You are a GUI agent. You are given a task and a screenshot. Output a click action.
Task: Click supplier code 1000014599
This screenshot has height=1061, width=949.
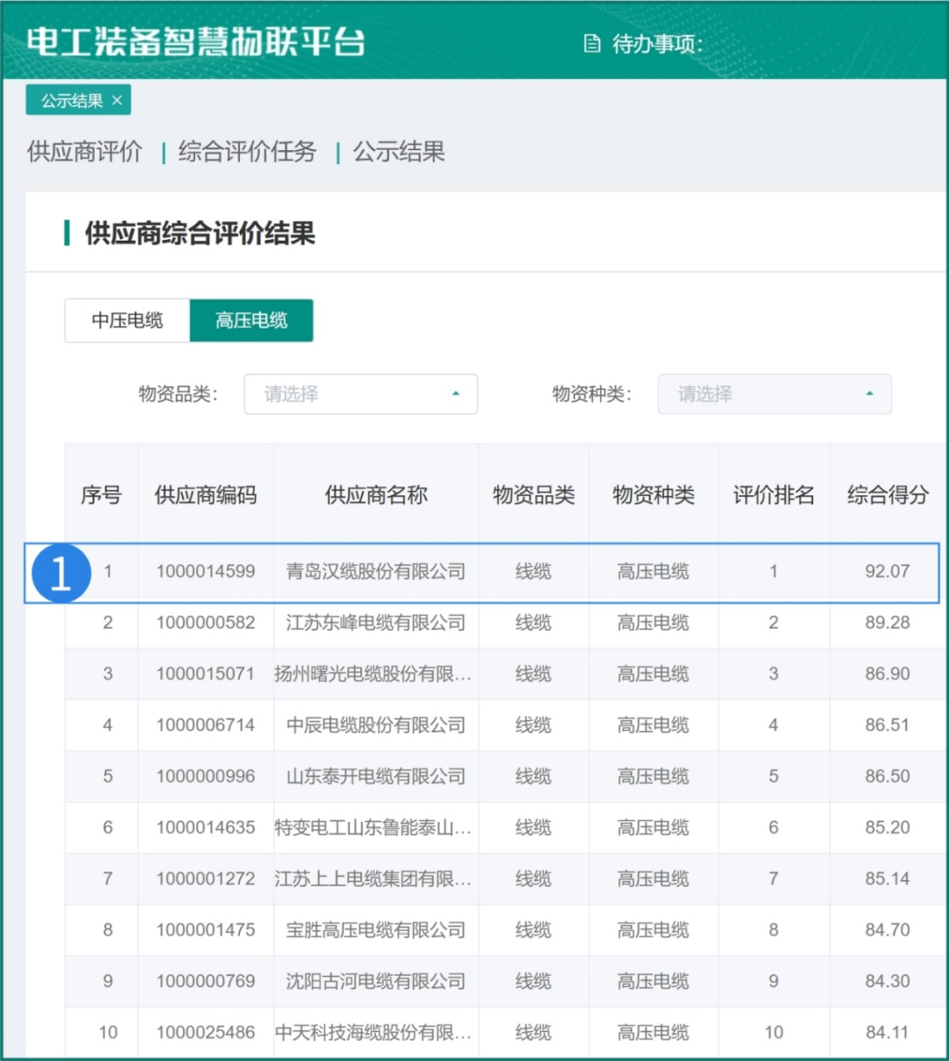click(206, 572)
